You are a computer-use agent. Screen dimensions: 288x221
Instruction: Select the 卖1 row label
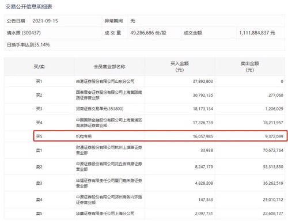39,150
